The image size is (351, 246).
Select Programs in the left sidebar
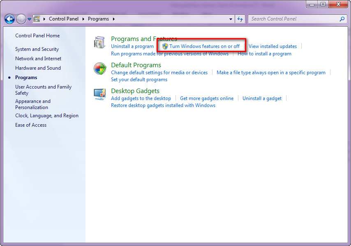click(26, 77)
